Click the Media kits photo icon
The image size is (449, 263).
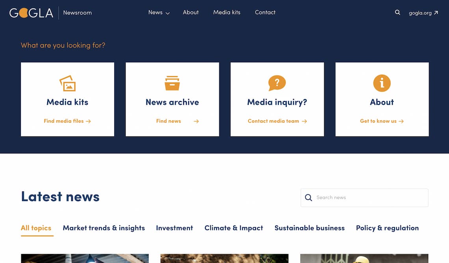[67, 83]
